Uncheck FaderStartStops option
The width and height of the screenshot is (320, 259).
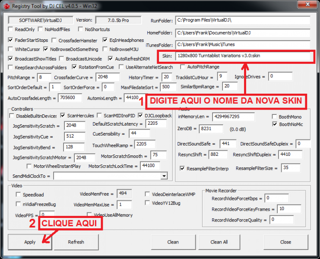pyautogui.click(x=10, y=40)
